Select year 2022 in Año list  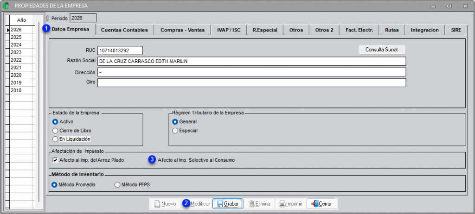[22, 60]
